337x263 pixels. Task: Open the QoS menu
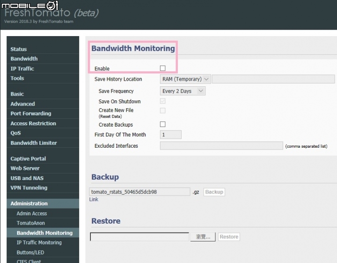43,133
